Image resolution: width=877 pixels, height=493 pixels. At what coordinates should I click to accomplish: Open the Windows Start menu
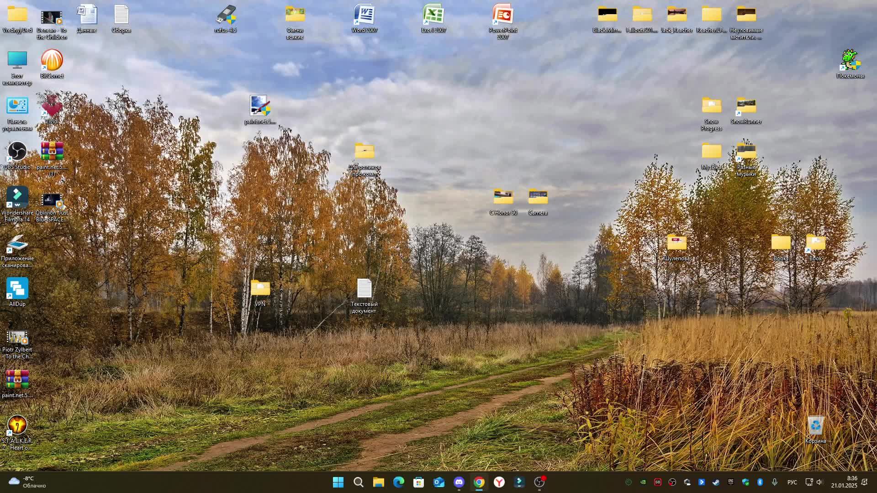(x=338, y=482)
